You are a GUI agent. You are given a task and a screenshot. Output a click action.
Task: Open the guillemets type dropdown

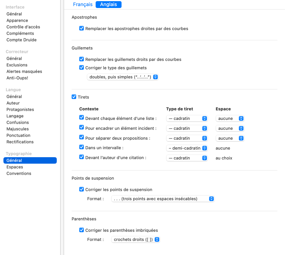click(x=123, y=77)
